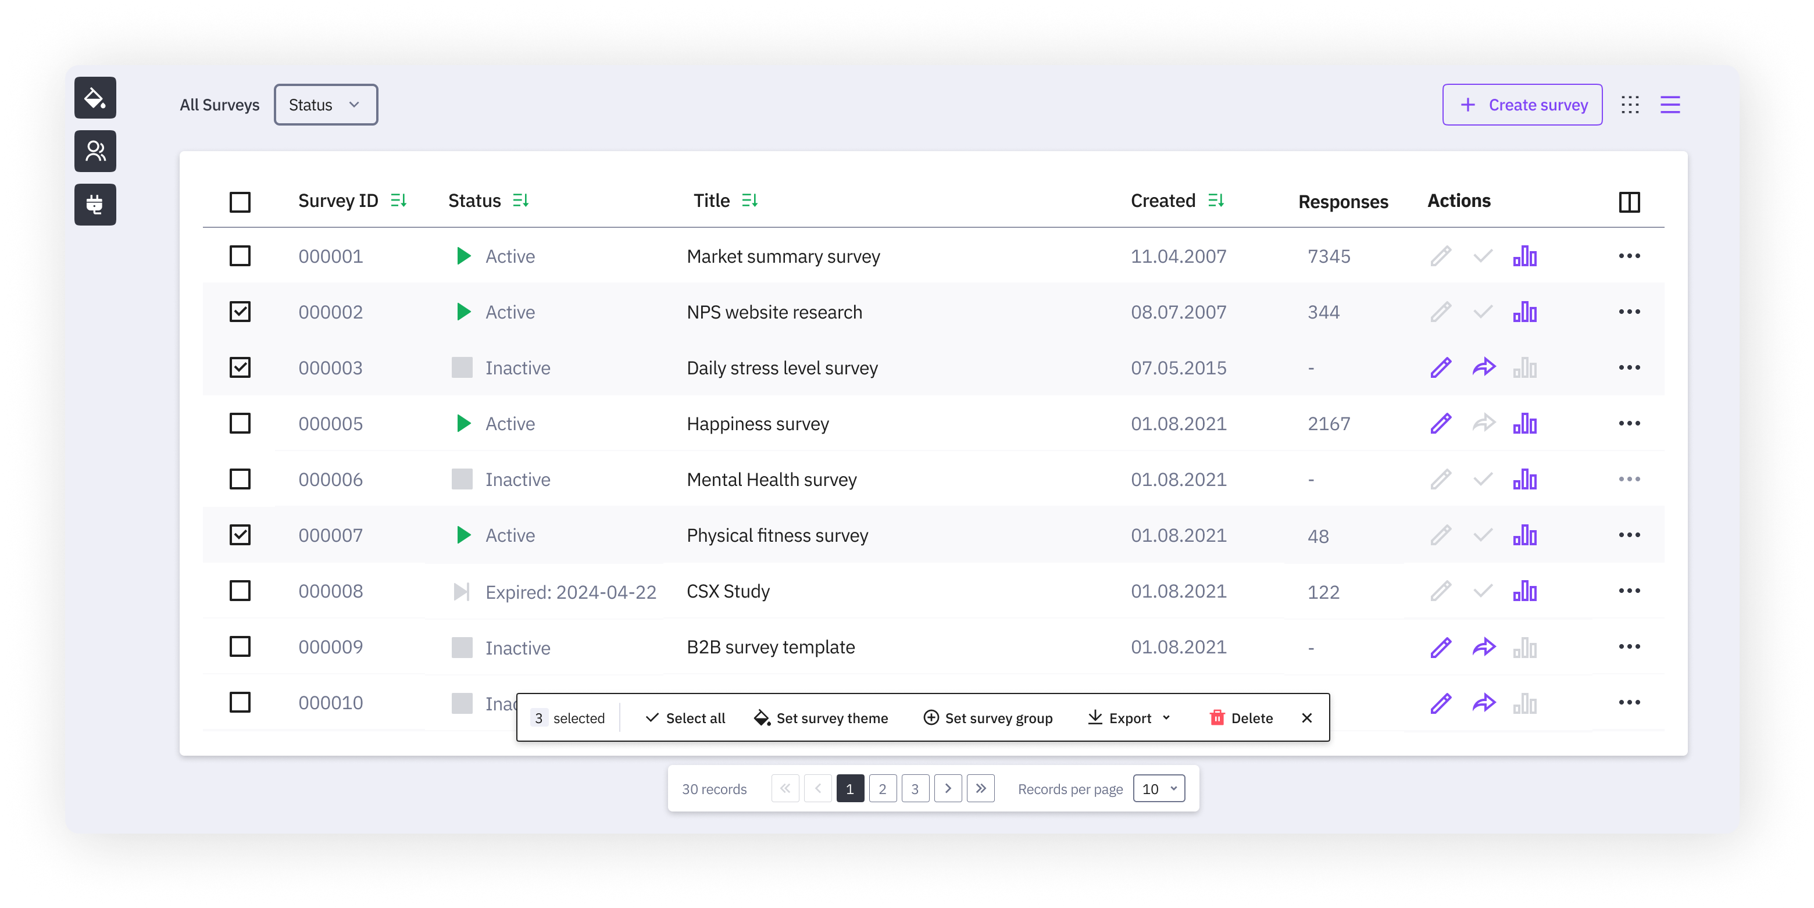Open more options for Physical fitness survey
Image resolution: width=1814 pixels, height=908 pixels.
[1630, 535]
